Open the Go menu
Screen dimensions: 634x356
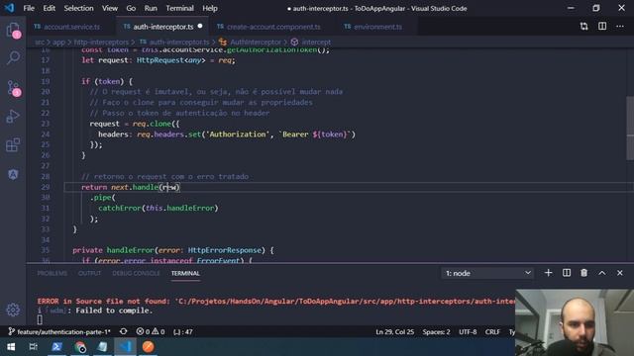(131, 8)
